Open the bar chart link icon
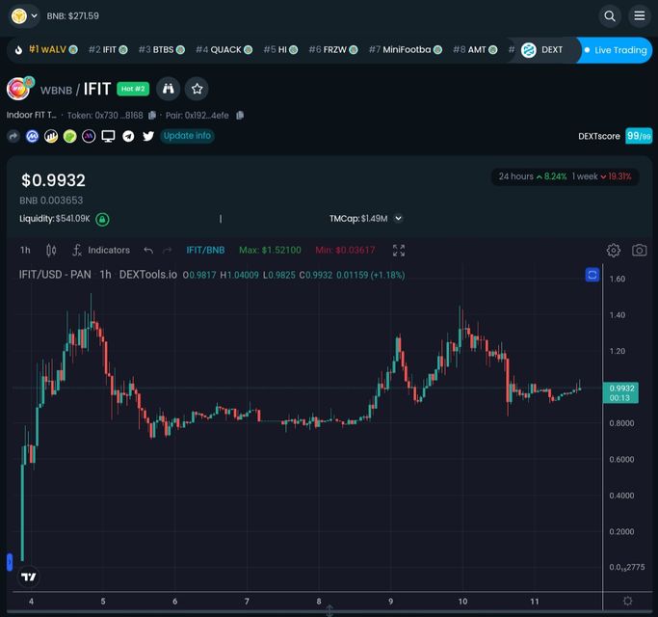The image size is (658, 617). click(x=51, y=136)
